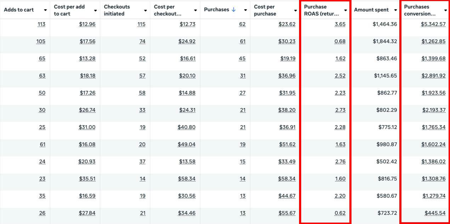Click the 62 purchases value
This screenshot has height=224, width=450.
click(242, 24)
